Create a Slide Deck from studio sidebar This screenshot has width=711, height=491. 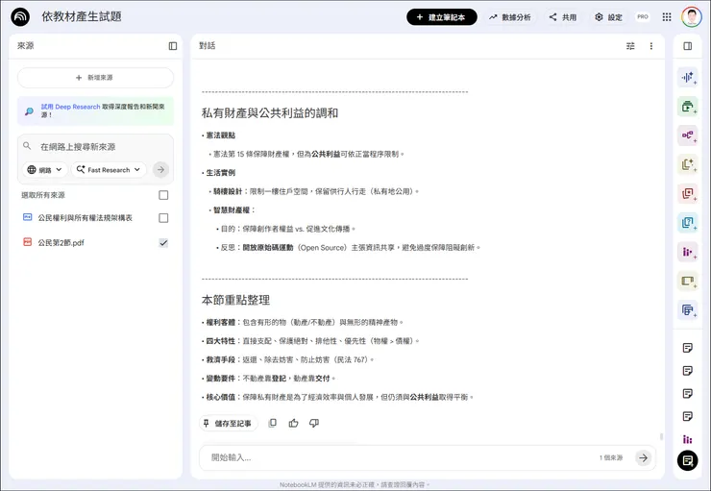[688, 282]
